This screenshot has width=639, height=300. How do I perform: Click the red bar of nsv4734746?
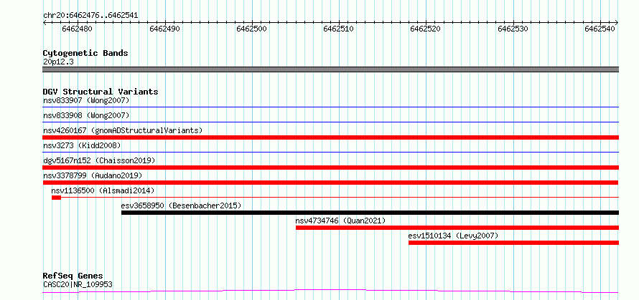(457, 228)
